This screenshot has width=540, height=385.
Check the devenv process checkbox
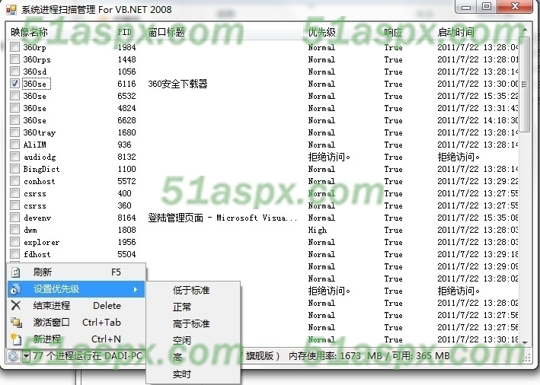(14, 218)
